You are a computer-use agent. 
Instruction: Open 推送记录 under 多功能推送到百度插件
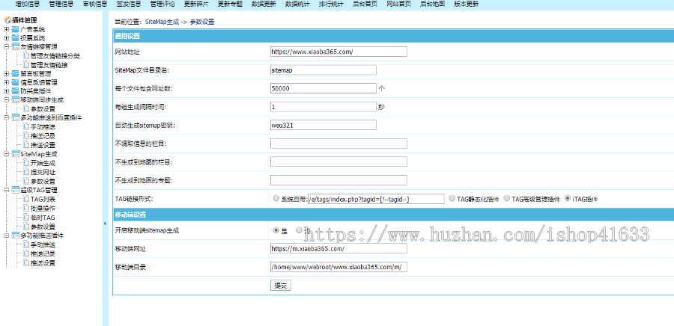tap(43, 136)
